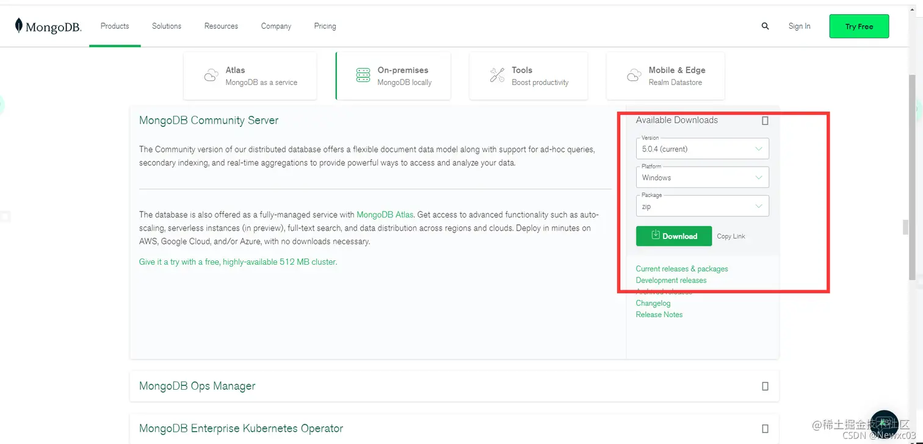Viewport: 923px width, 444px height.
Task: Click the Try Free button
Action: (859, 27)
